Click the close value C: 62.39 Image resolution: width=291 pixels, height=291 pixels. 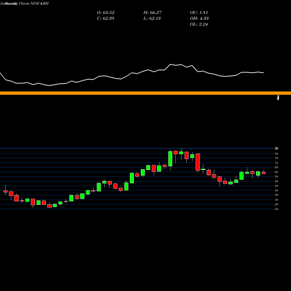pos(105,19)
